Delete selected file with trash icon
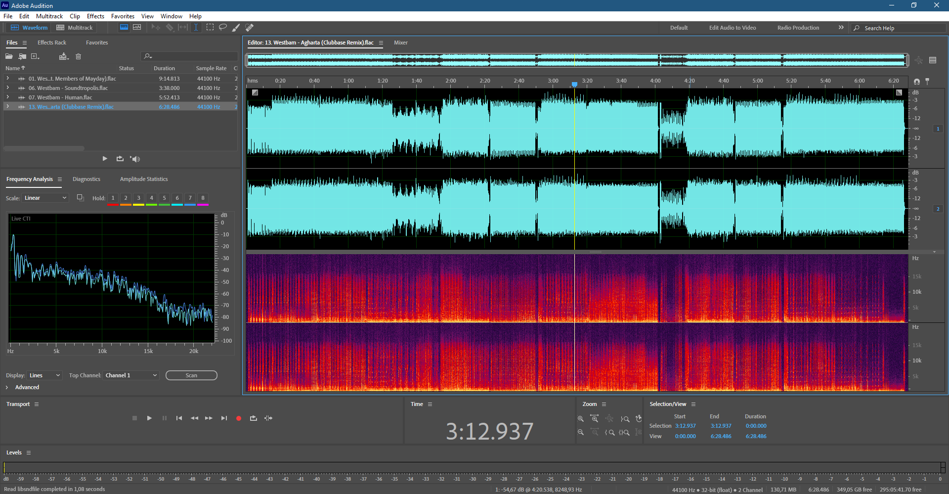949x494 pixels. click(x=78, y=56)
